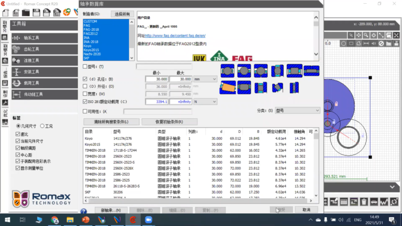Select the deep groove ball bearing type icon
The image size is (402, 226).
[227, 71]
